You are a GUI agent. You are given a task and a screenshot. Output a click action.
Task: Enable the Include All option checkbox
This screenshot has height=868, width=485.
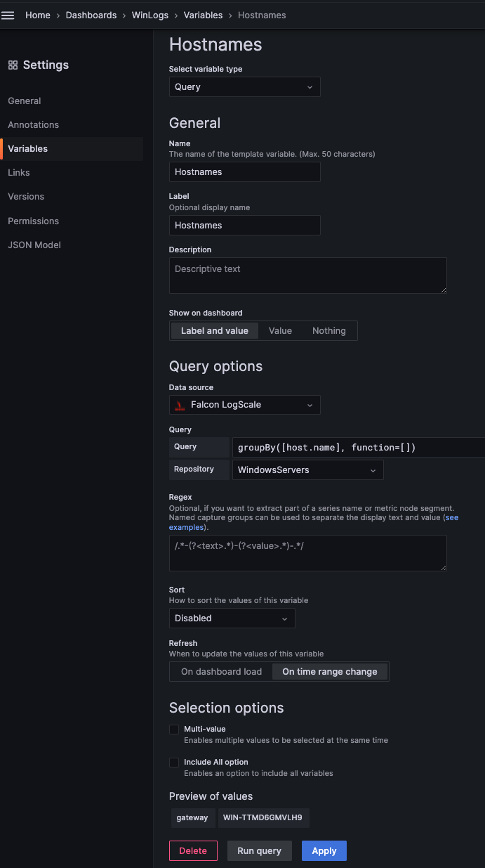tap(174, 763)
